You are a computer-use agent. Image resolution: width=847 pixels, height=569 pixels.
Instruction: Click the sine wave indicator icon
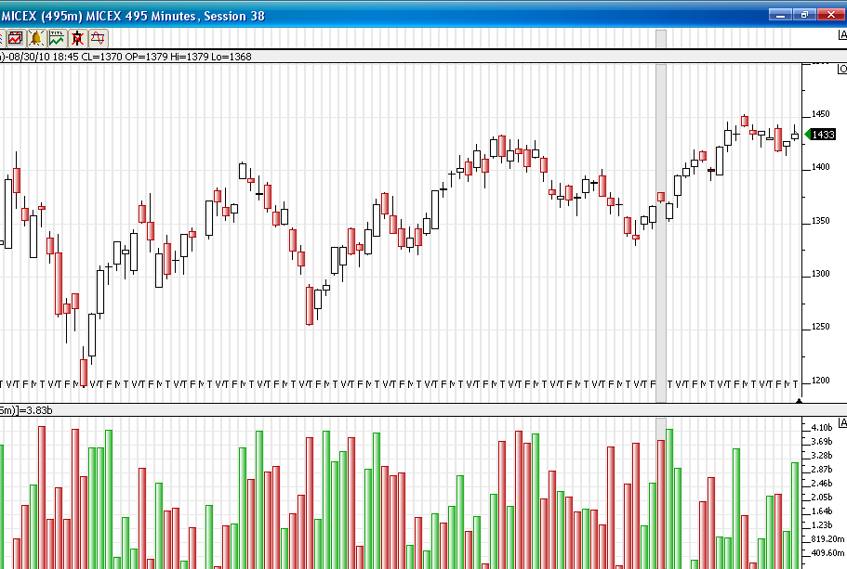98,38
